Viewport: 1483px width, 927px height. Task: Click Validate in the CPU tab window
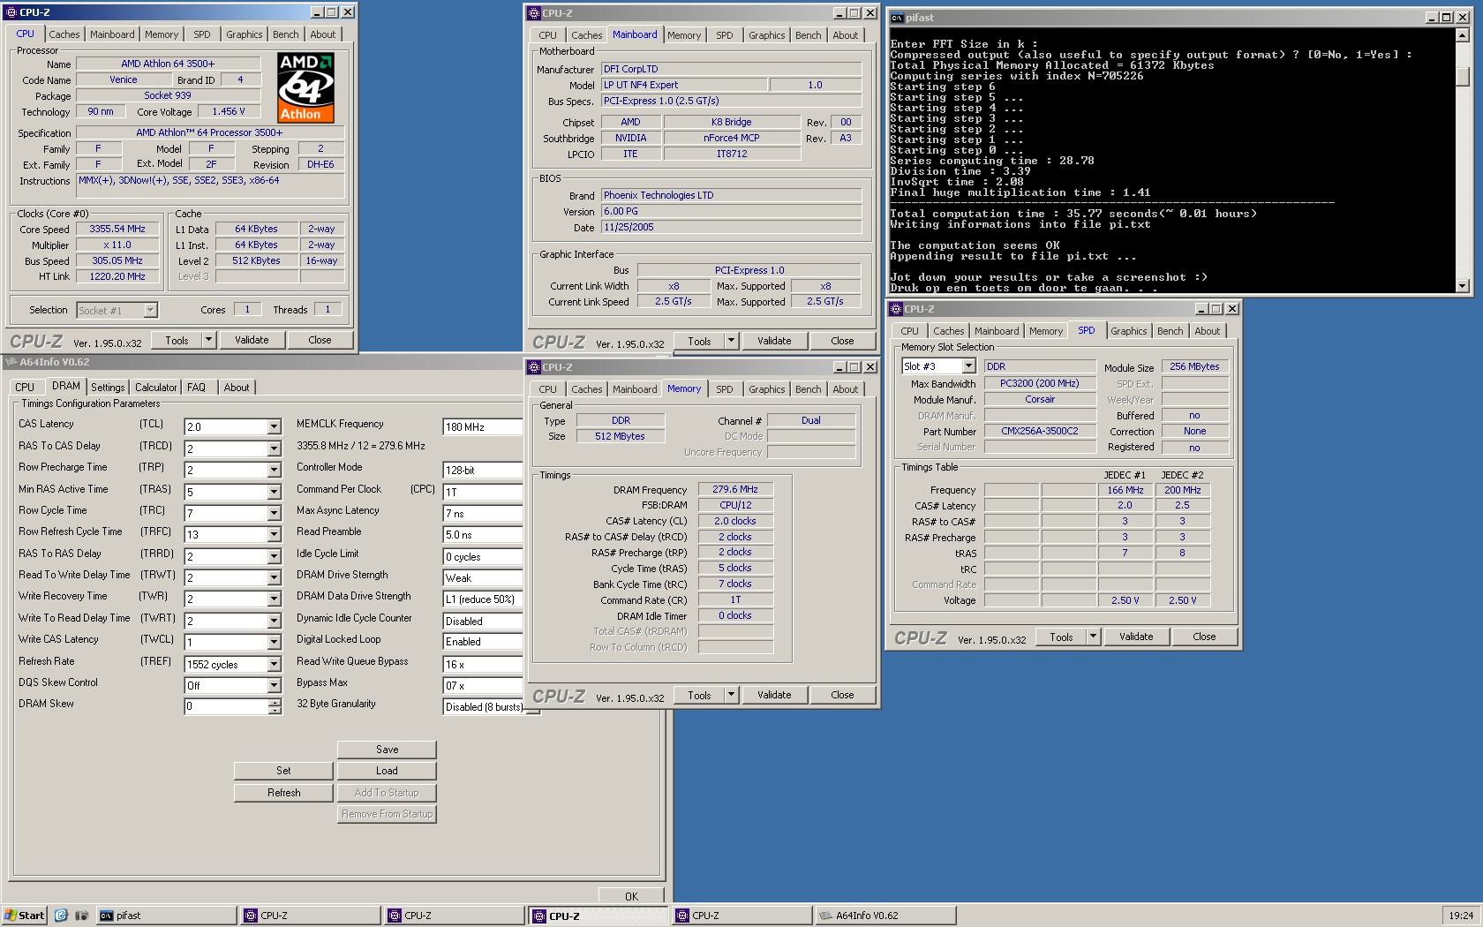pos(252,340)
